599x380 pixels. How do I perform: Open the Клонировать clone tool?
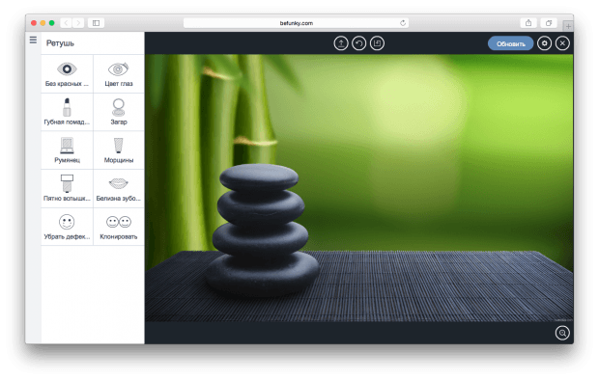pos(119,227)
